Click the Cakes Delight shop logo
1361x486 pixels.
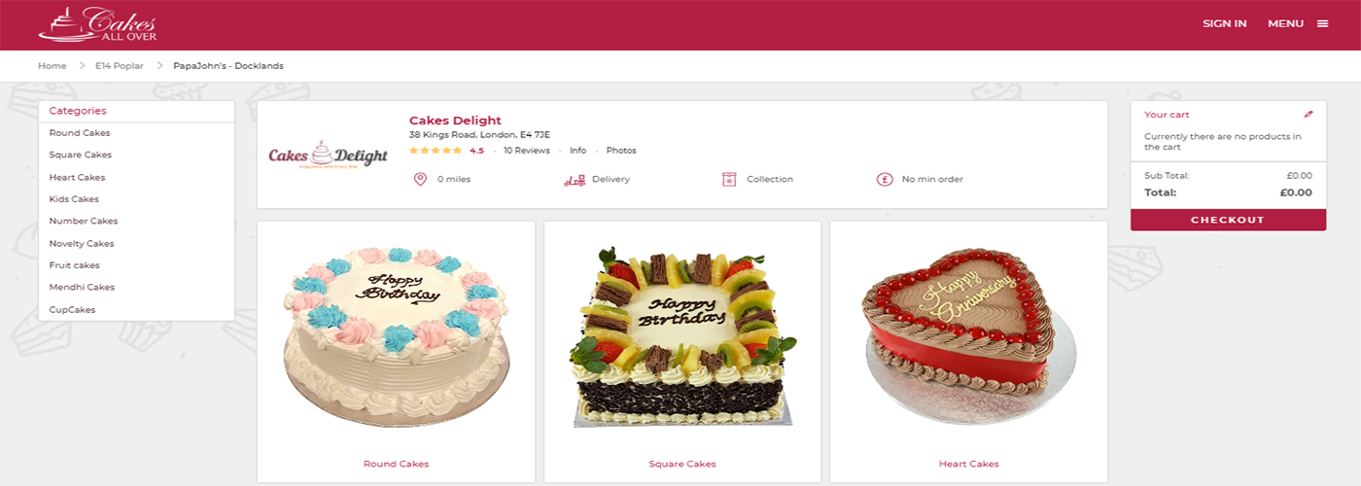(328, 156)
